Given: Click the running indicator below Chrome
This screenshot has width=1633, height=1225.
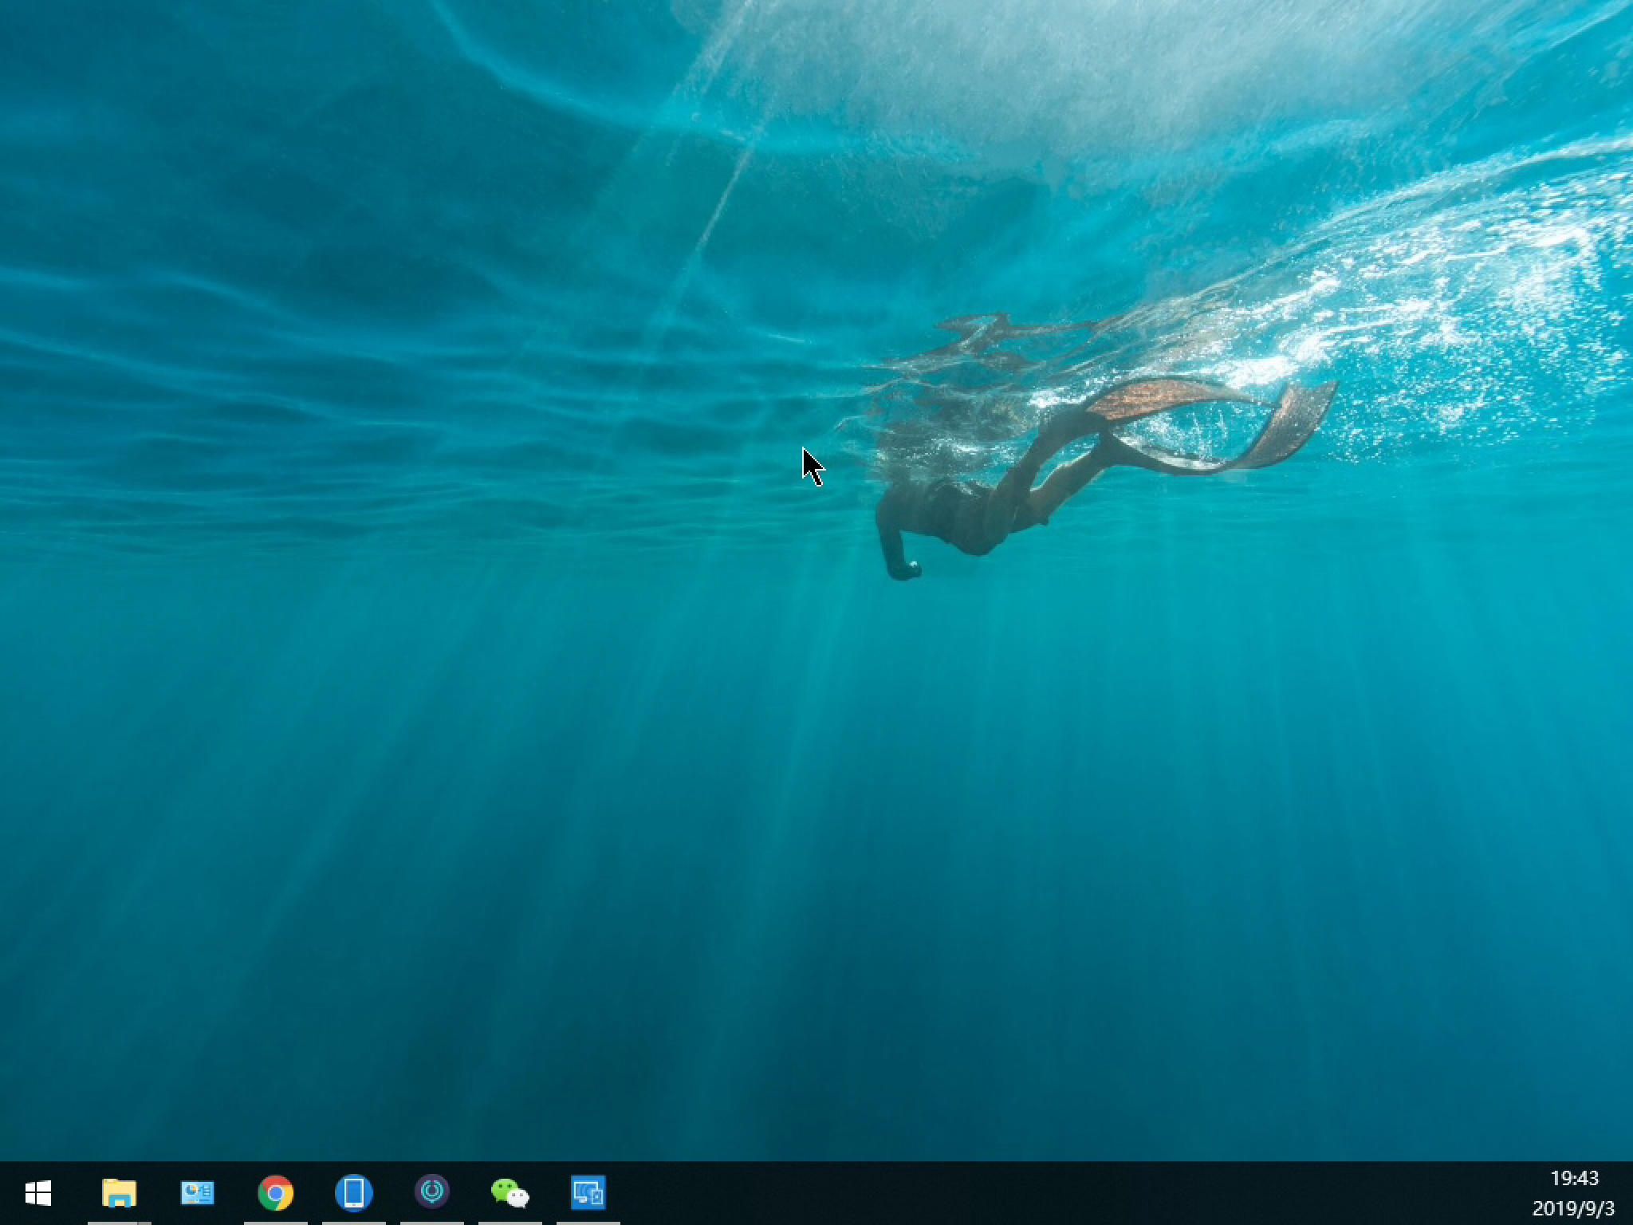Looking at the screenshot, I should pos(275,1222).
